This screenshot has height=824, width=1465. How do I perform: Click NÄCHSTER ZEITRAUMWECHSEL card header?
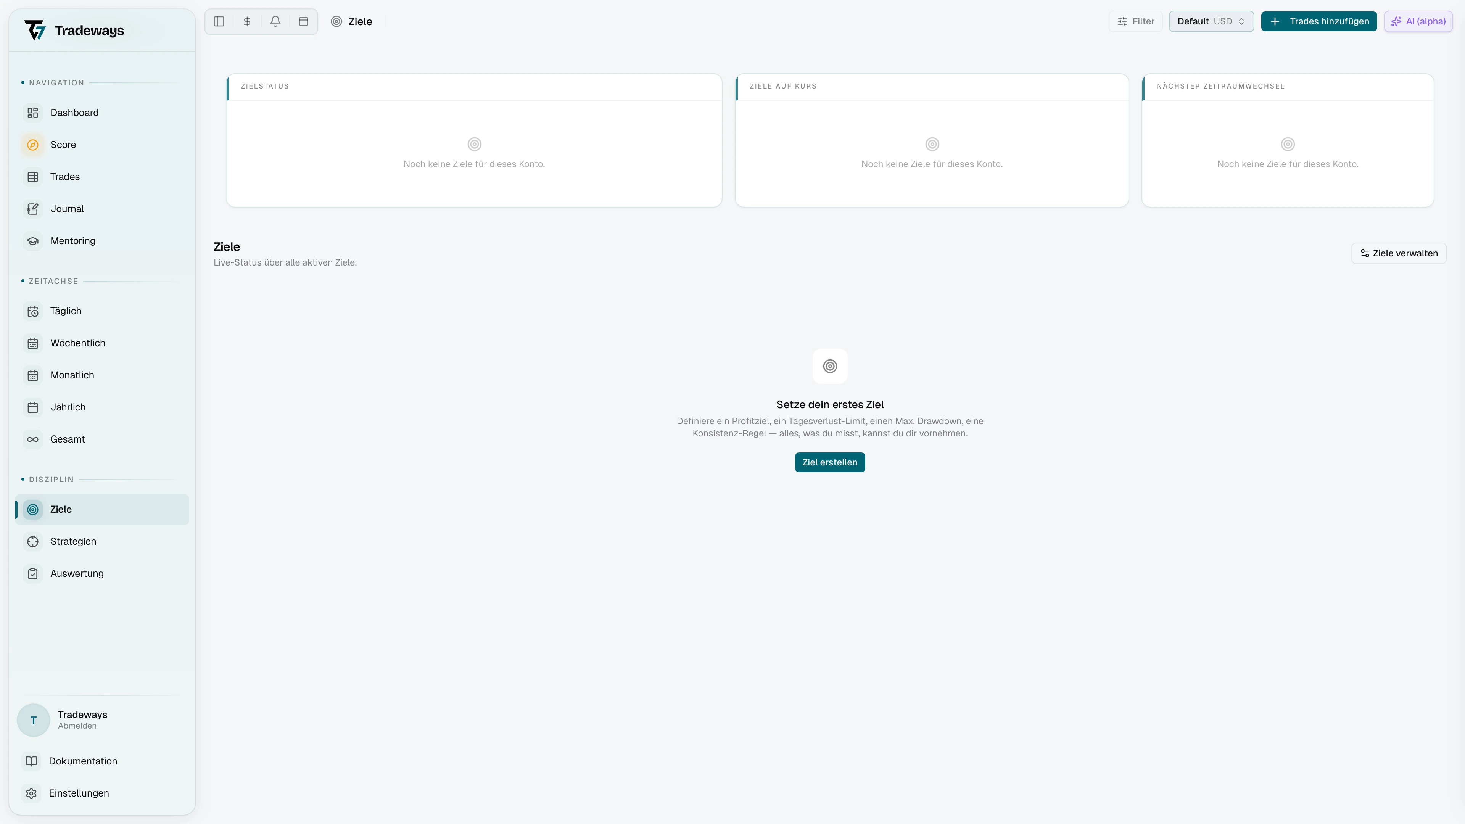point(1220,87)
